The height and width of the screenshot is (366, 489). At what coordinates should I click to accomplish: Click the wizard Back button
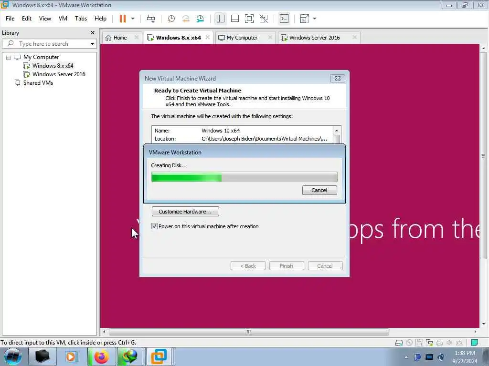click(x=248, y=266)
